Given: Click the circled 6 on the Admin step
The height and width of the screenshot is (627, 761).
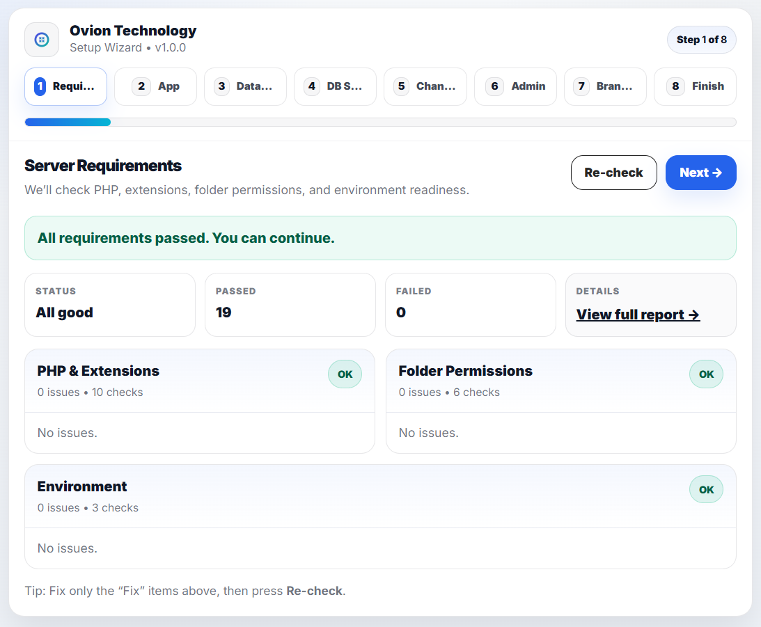Looking at the screenshot, I should (495, 86).
